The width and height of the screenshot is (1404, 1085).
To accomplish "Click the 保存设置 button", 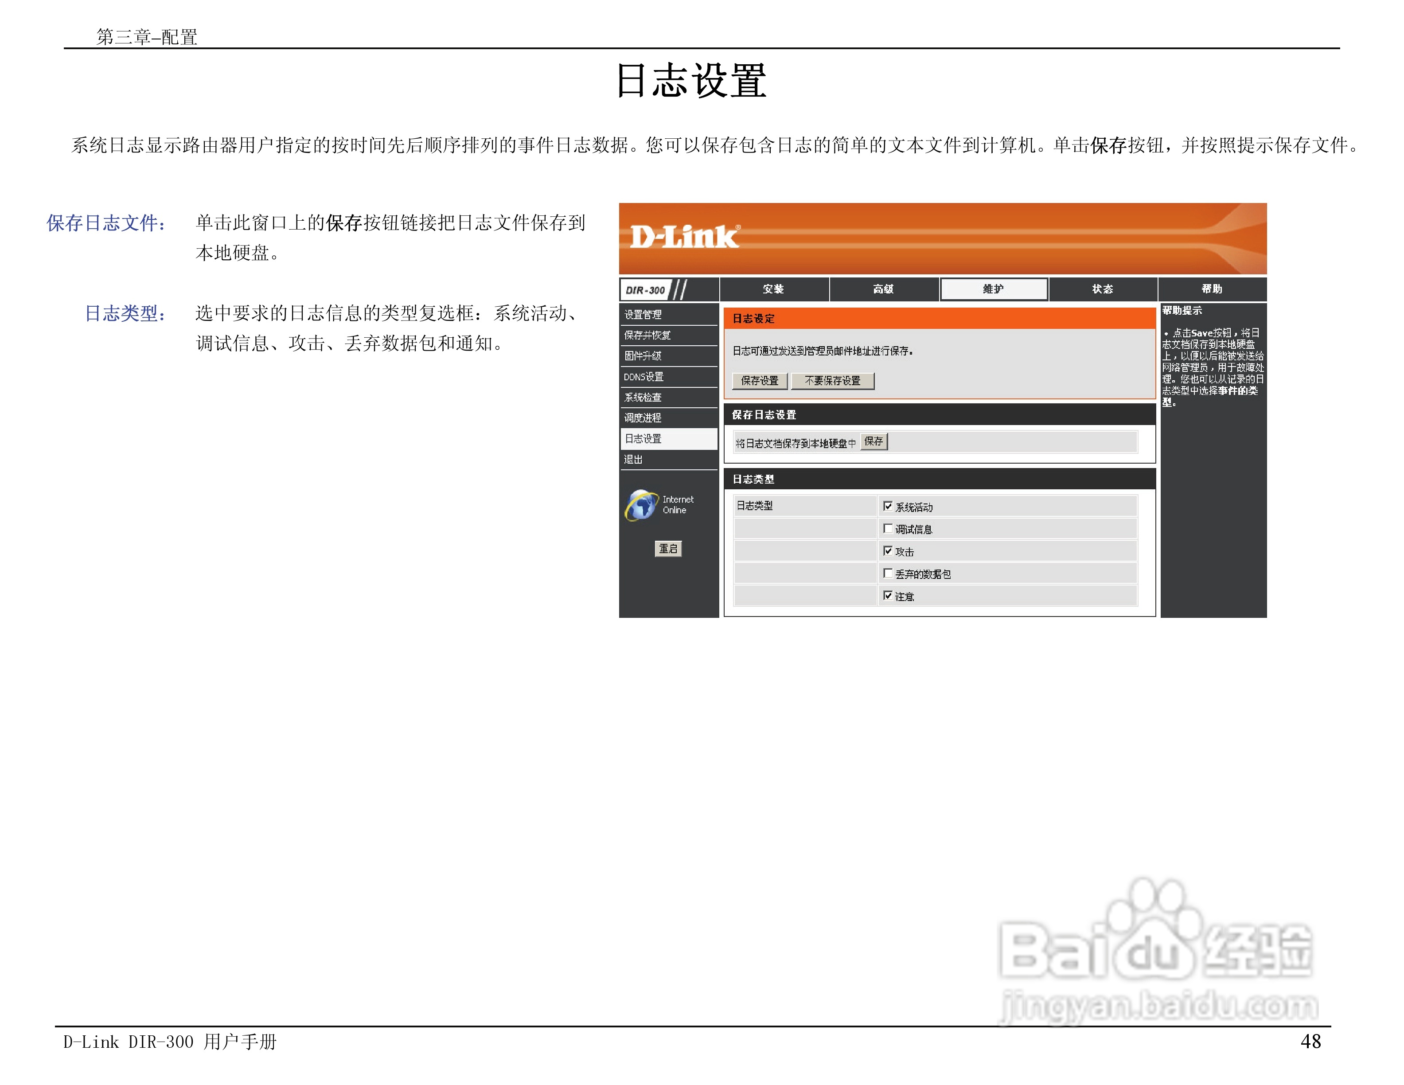I will tap(759, 381).
